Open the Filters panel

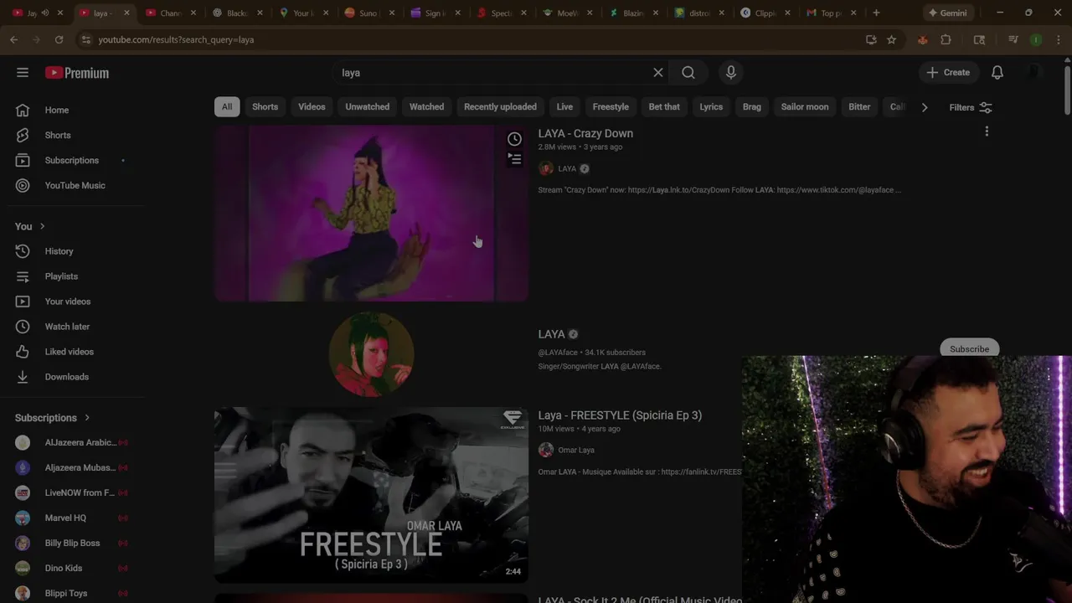pyautogui.click(x=971, y=107)
